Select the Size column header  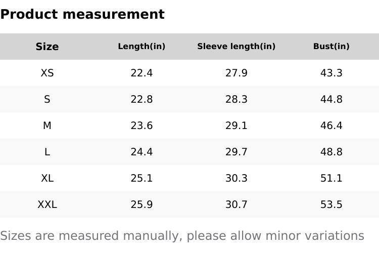coord(47,47)
